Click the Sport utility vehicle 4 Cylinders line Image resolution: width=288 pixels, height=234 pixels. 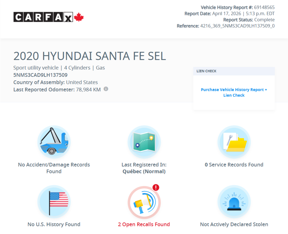[59, 68]
